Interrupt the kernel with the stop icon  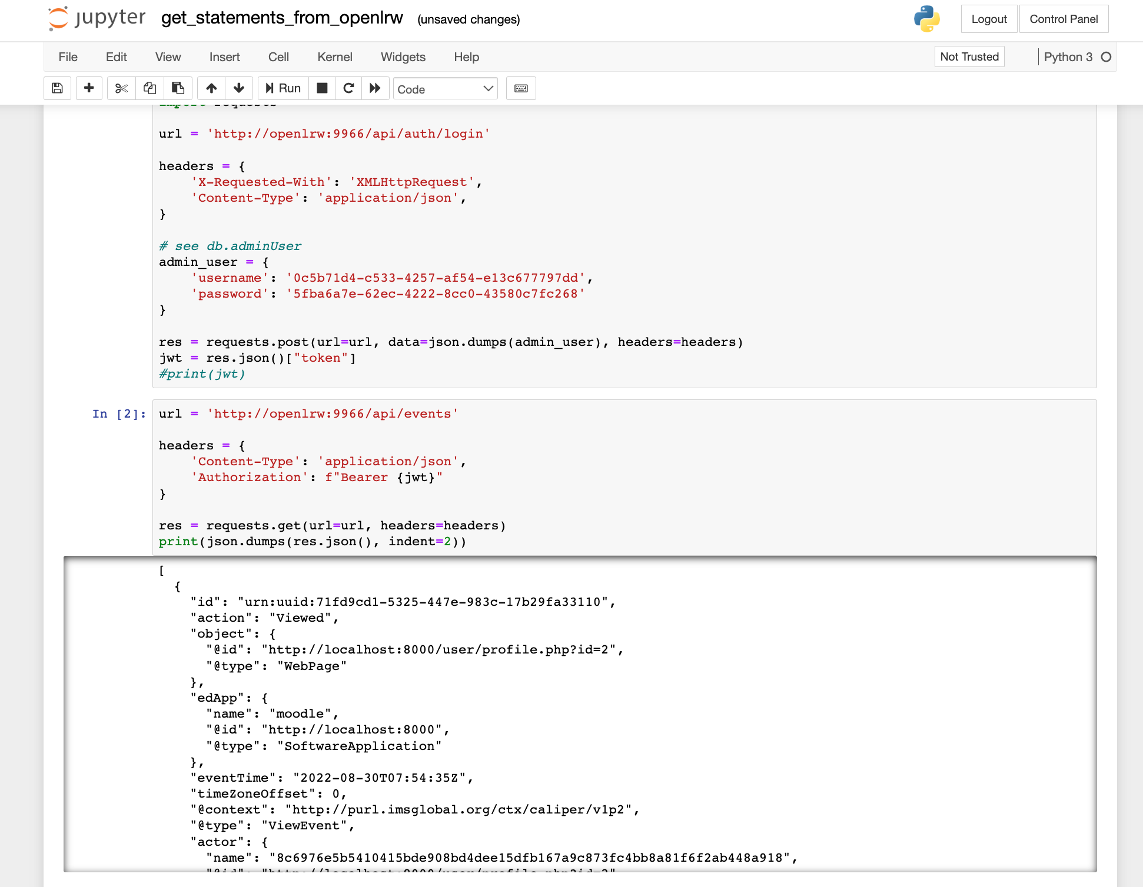click(322, 88)
